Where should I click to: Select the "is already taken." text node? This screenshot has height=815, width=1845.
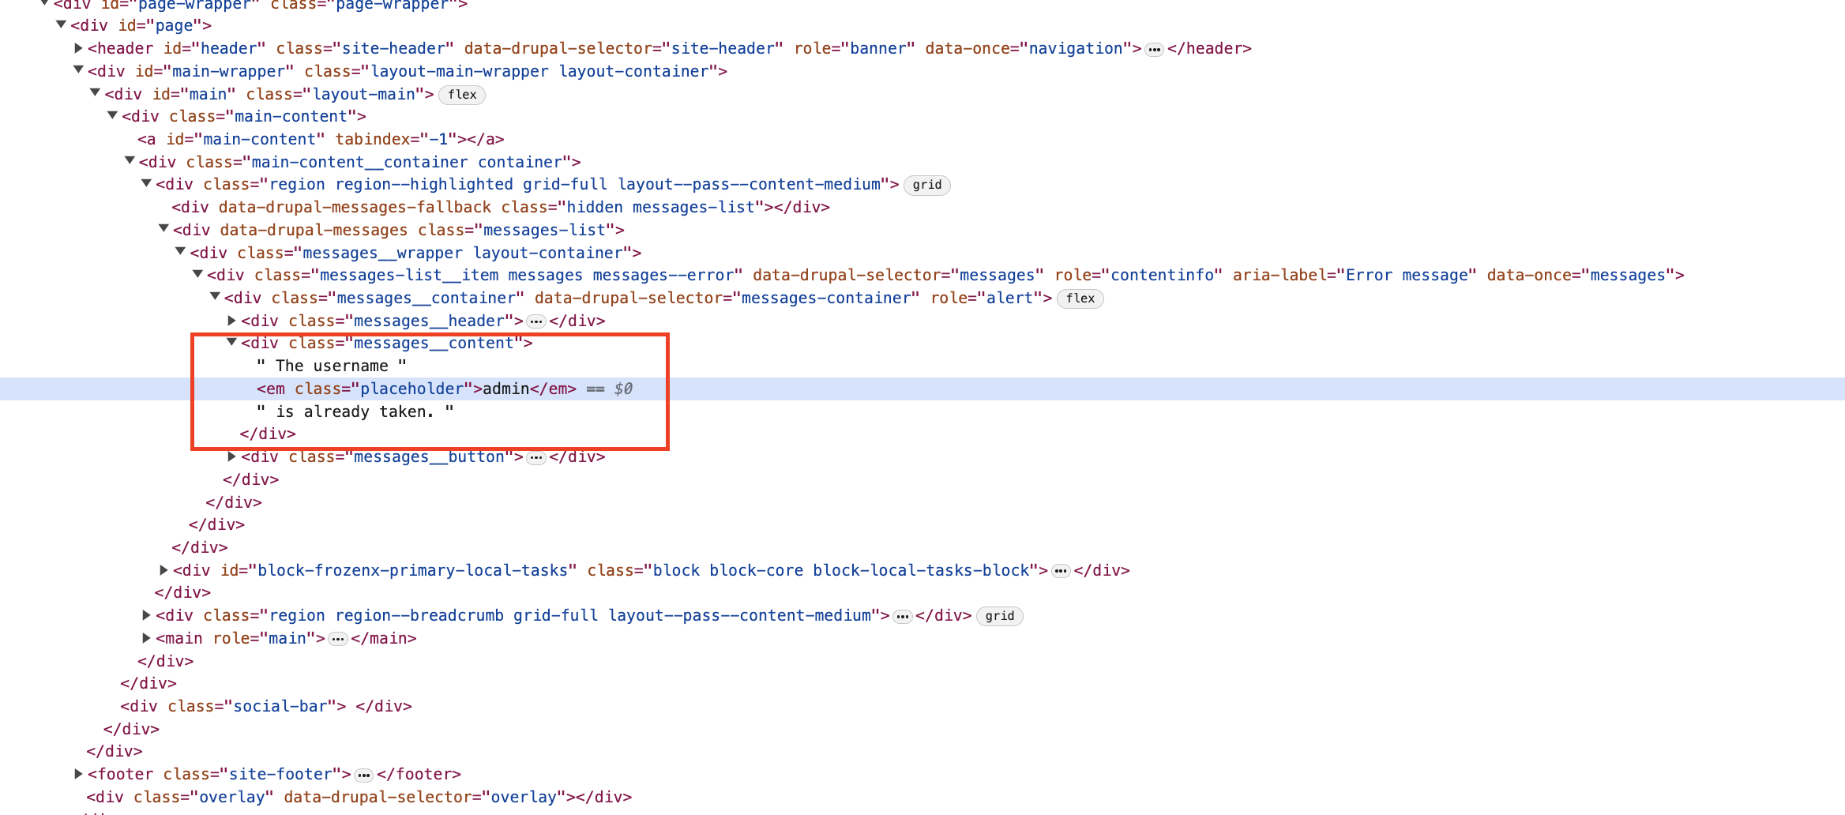[x=355, y=411]
